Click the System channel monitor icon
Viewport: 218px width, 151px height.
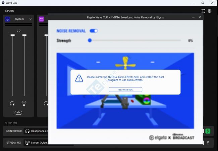pyautogui.click(x=7, y=19)
